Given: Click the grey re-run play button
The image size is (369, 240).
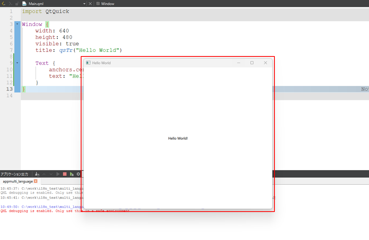Looking at the screenshot, I should pyautogui.click(x=58, y=174).
